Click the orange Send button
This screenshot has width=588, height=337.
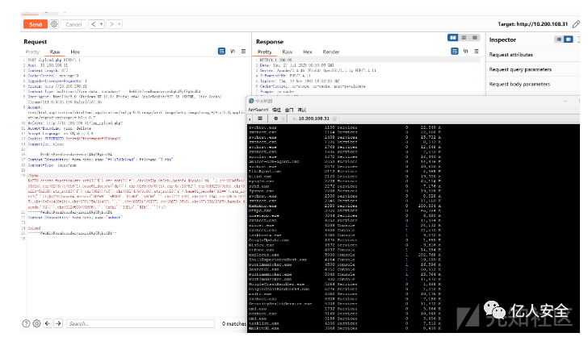click(x=36, y=24)
